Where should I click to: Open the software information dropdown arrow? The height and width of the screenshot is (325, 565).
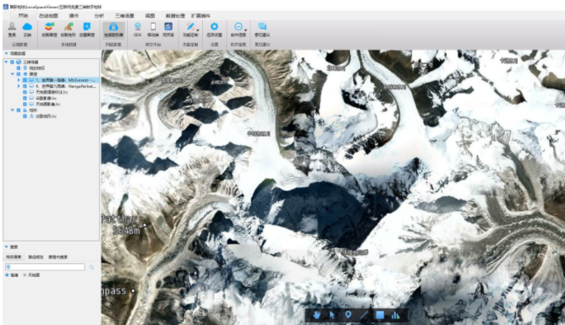[245, 30]
